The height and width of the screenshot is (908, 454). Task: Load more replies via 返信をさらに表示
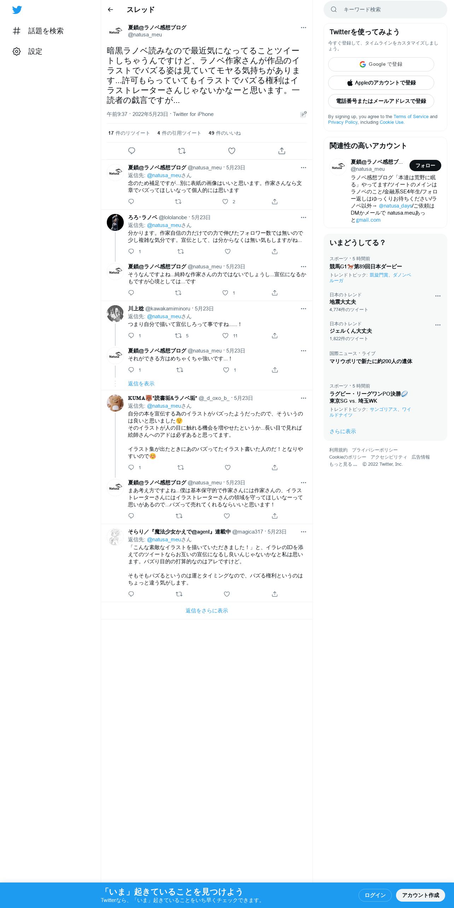(207, 611)
